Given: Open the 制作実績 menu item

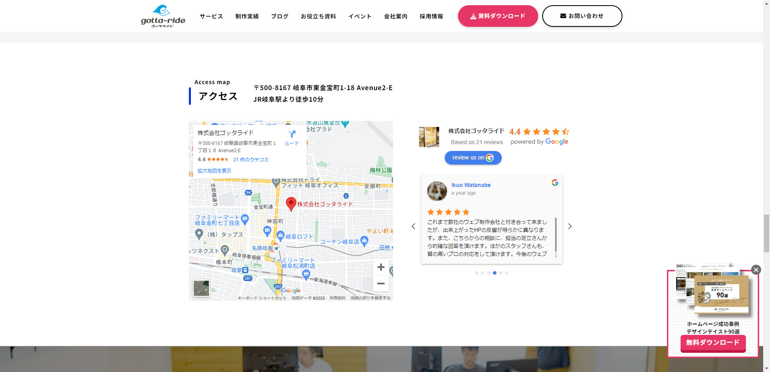Looking at the screenshot, I should [247, 16].
